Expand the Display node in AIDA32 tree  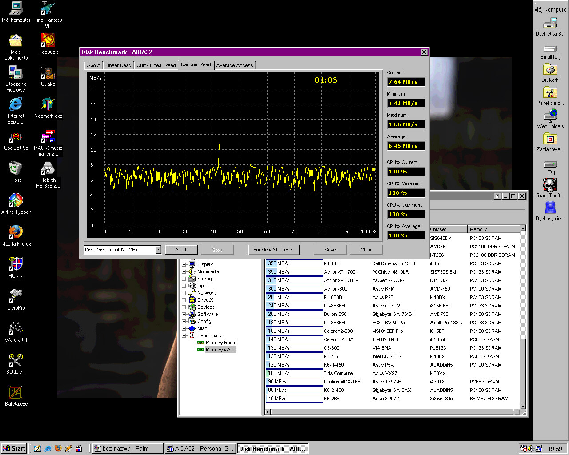click(x=184, y=264)
